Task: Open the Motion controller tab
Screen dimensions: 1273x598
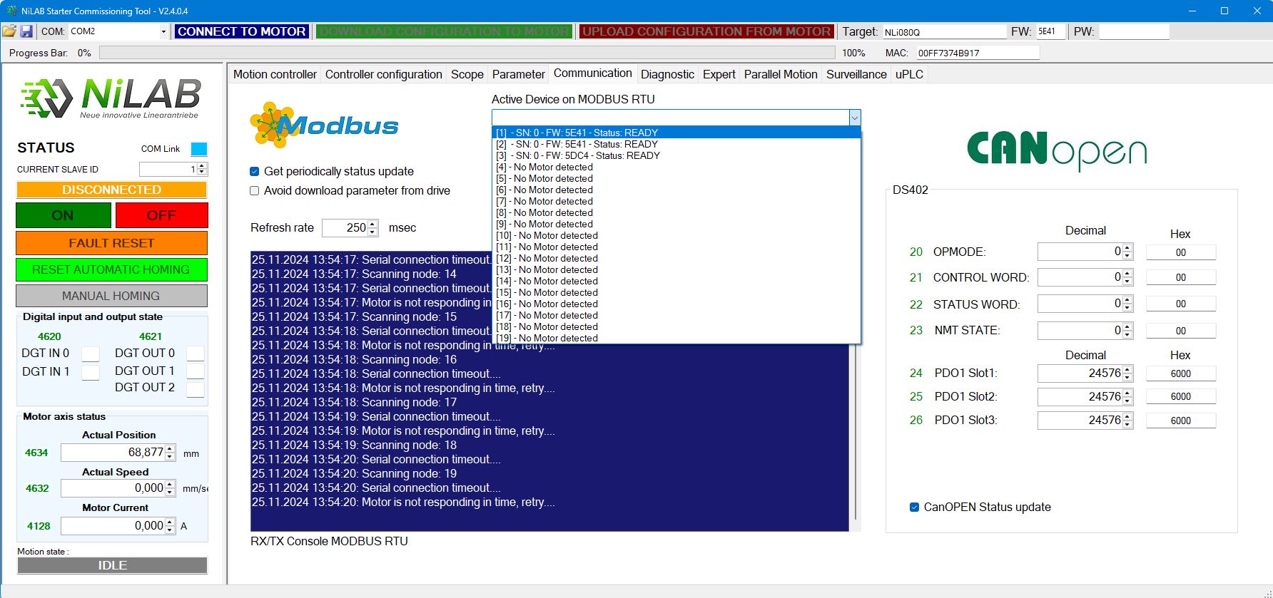Action: pos(275,74)
